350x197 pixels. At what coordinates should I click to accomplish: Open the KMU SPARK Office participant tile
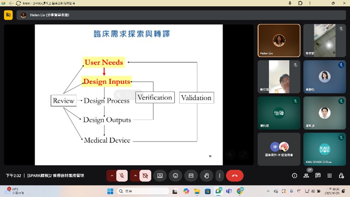click(325, 149)
